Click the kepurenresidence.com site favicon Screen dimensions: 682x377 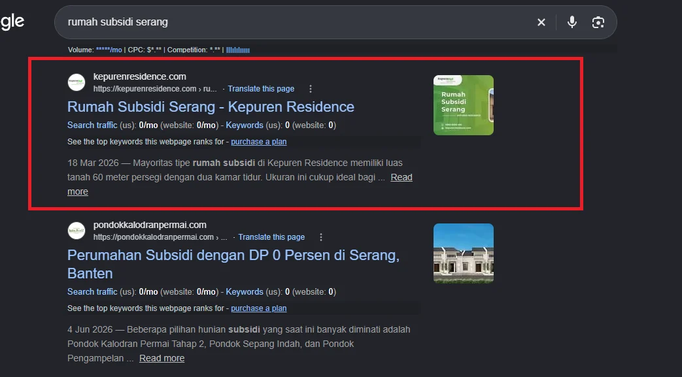[77, 82]
